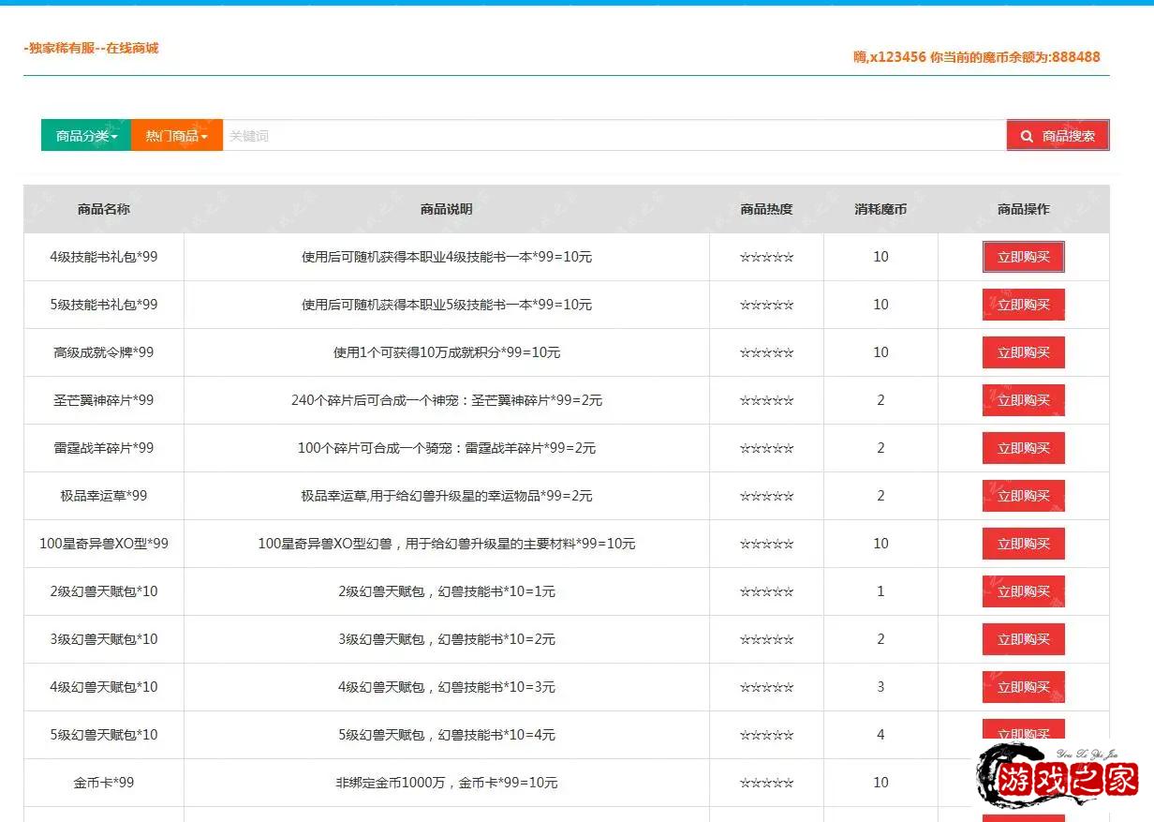Click the magnifier icon in 商品搜索 button
1154x822 pixels.
[x=1027, y=136]
